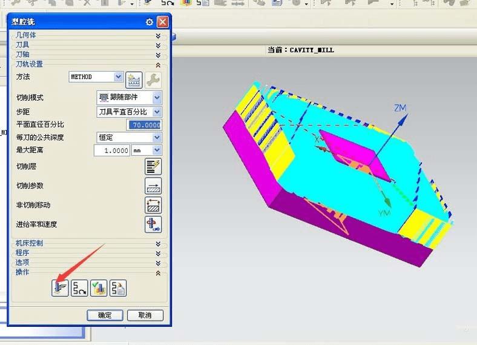The image size is (477, 345).
Task: Expand the 机床控制 section
Action: (x=158, y=244)
